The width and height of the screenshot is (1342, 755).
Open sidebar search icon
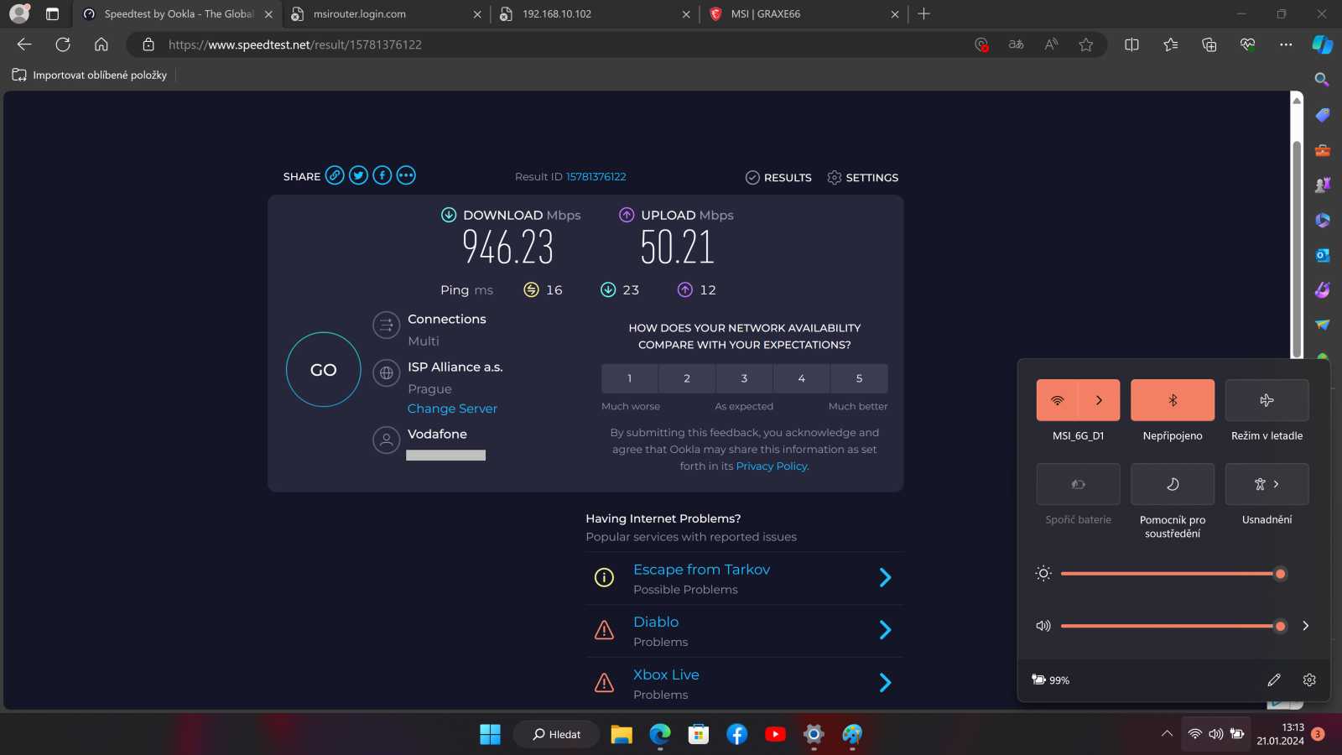click(1322, 80)
